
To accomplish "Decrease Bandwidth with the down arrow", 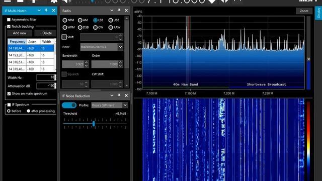I will [87, 66].
